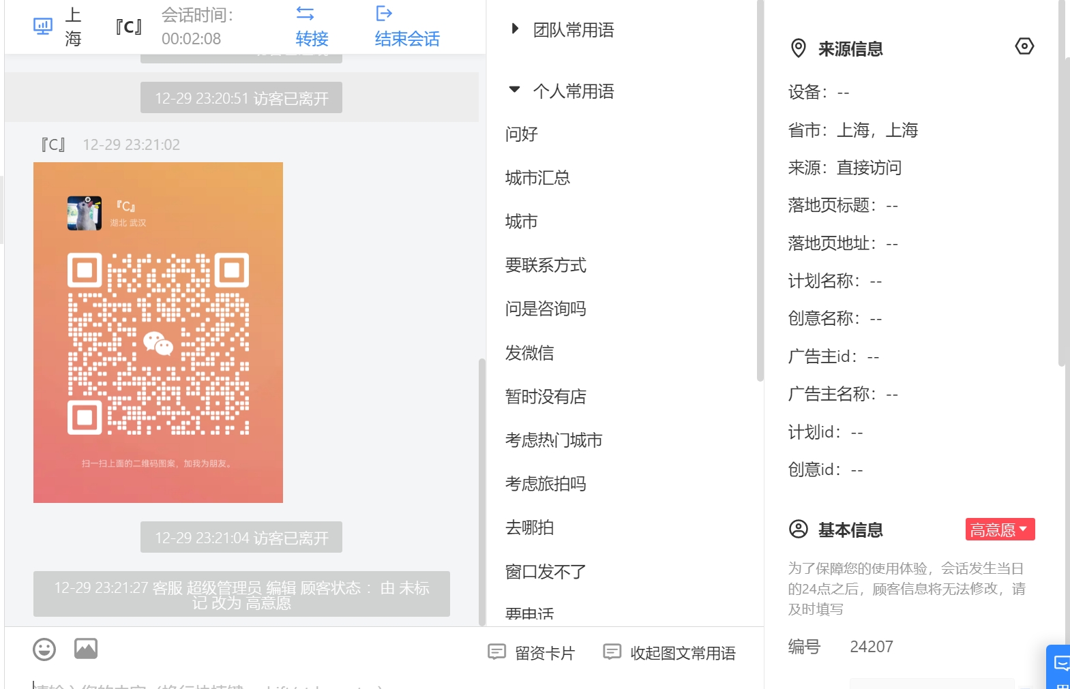Click the 转接 transfer link
Image resolution: width=1070 pixels, height=689 pixels.
tap(312, 39)
